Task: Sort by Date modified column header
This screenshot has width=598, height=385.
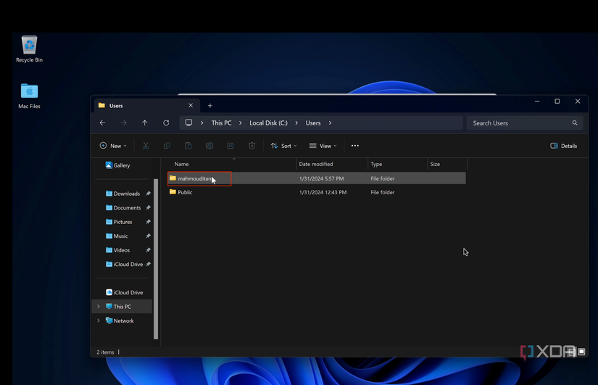Action: pyautogui.click(x=316, y=165)
